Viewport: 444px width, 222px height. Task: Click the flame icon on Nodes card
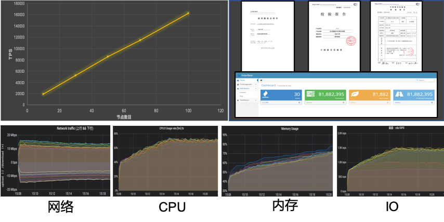point(265,94)
